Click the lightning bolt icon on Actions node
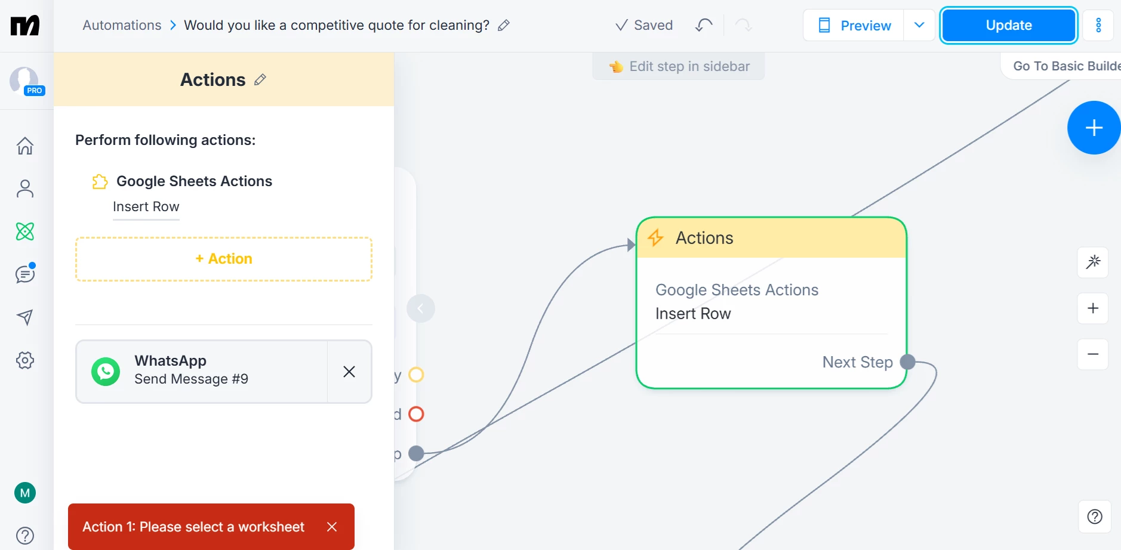Screen dimensions: 1121x550 tap(655, 237)
